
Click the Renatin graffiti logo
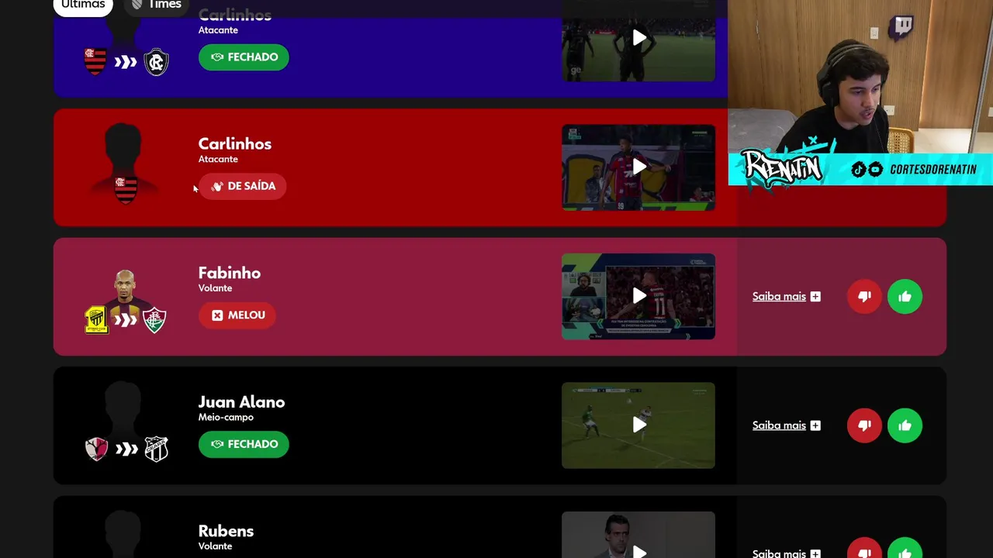(782, 167)
